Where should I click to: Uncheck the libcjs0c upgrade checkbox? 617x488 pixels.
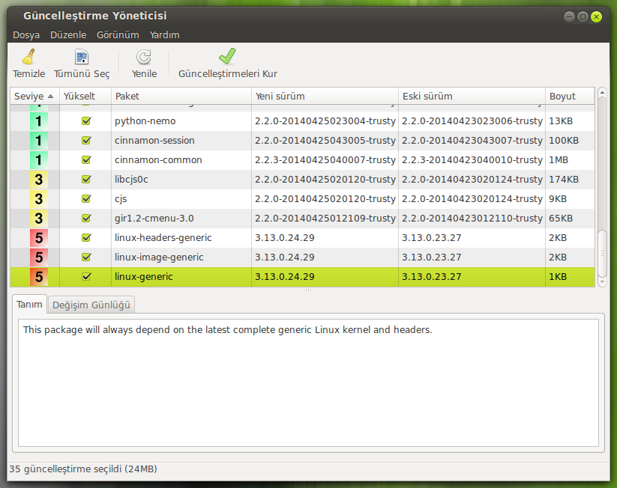(86, 179)
